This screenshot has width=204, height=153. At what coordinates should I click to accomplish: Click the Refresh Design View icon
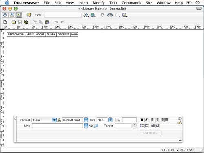click(x=102, y=15)
